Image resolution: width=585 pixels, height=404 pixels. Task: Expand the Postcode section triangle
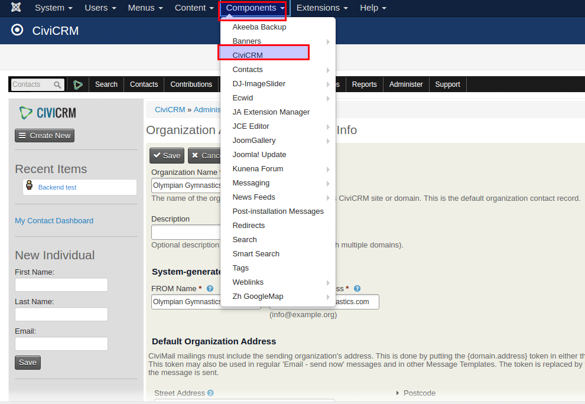click(x=397, y=393)
